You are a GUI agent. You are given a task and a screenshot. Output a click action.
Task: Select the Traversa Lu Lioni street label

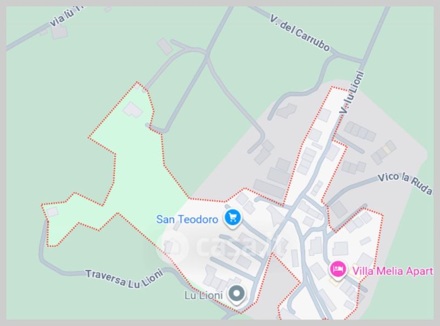click(x=124, y=278)
